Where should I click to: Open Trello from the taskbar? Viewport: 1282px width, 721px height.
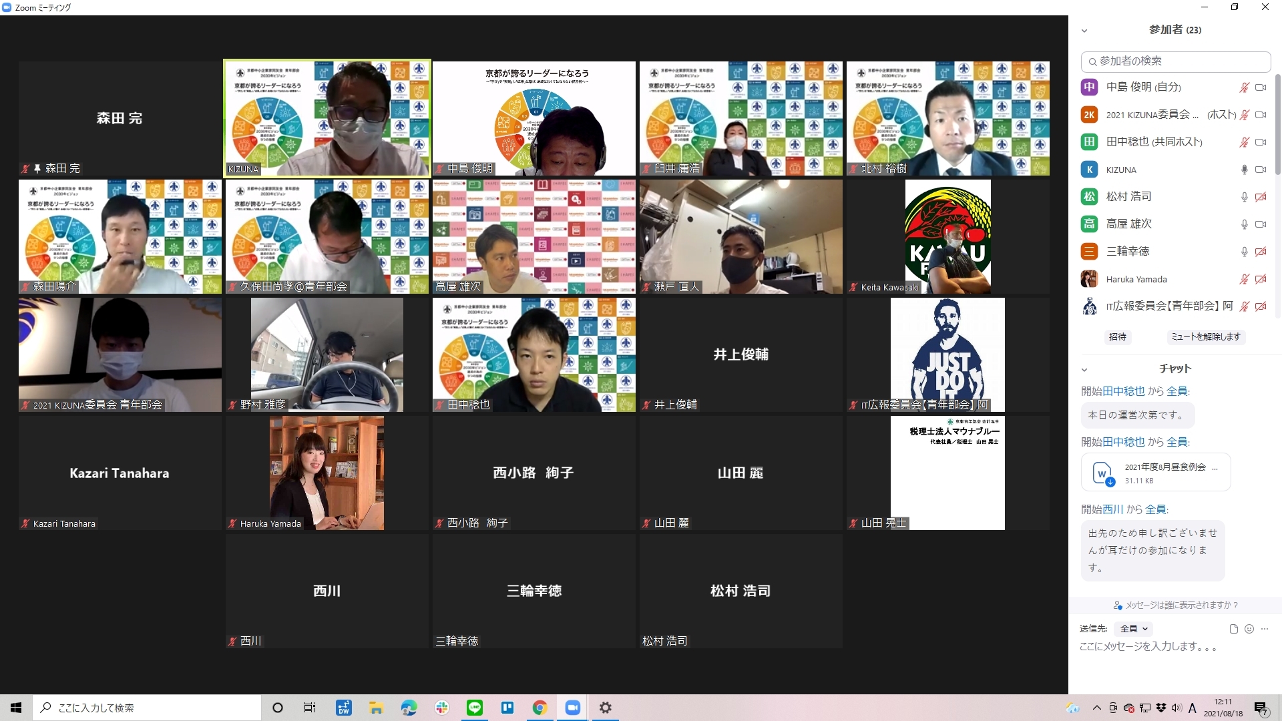click(x=507, y=708)
